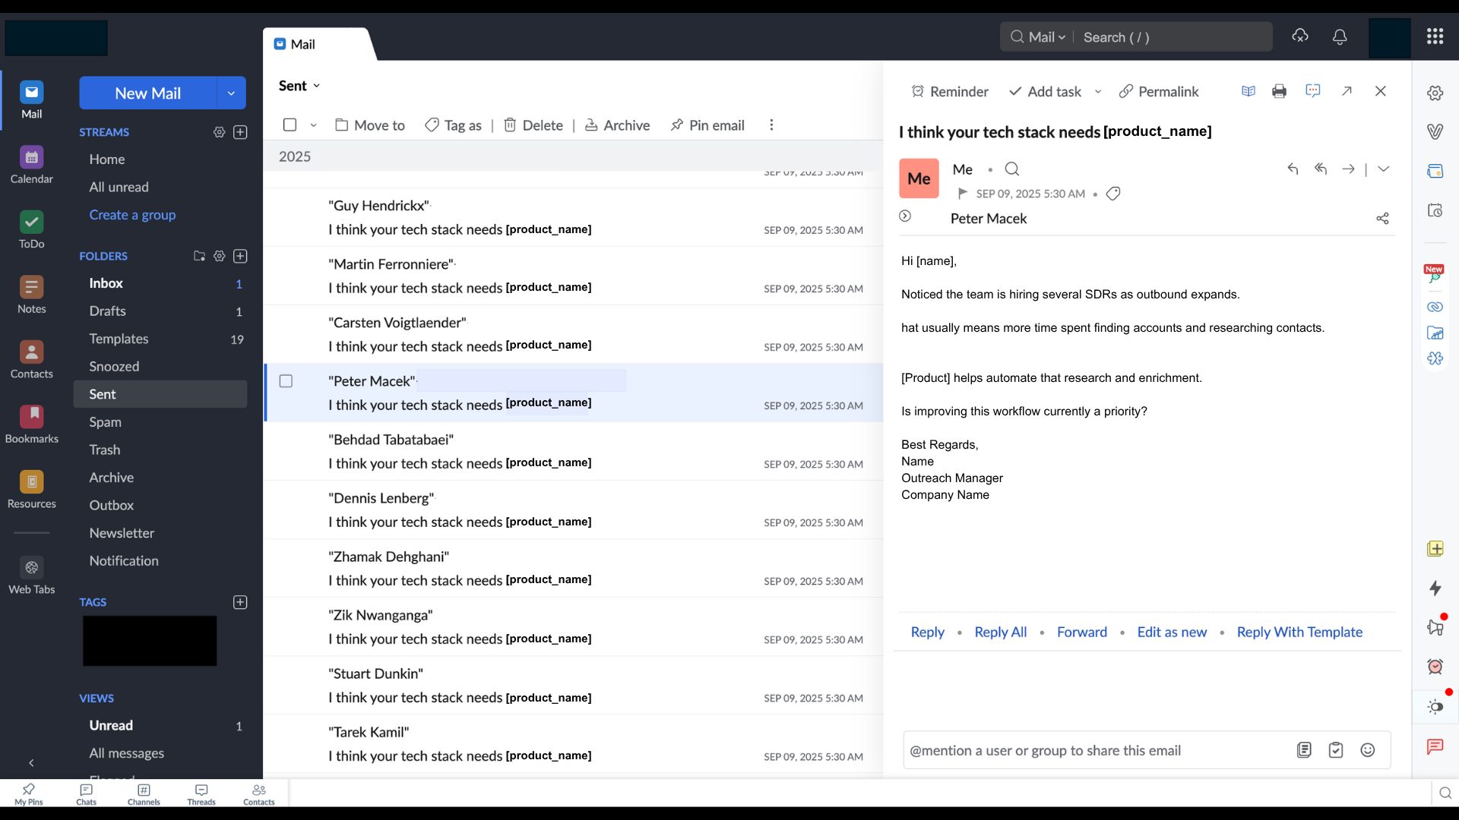Click Edit as new link
1459x820 pixels.
coord(1172,632)
